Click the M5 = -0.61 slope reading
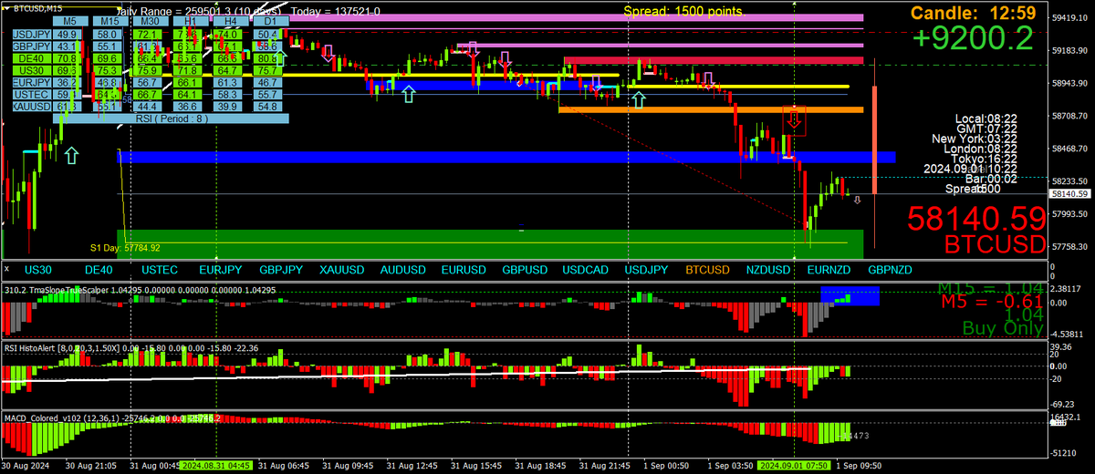The width and height of the screenshot is (1095, 474). tap(992, 301)
